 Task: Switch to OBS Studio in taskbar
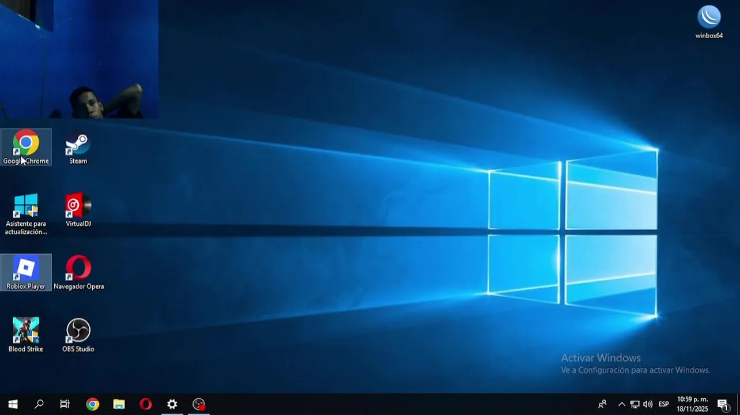tap(198, 404)
